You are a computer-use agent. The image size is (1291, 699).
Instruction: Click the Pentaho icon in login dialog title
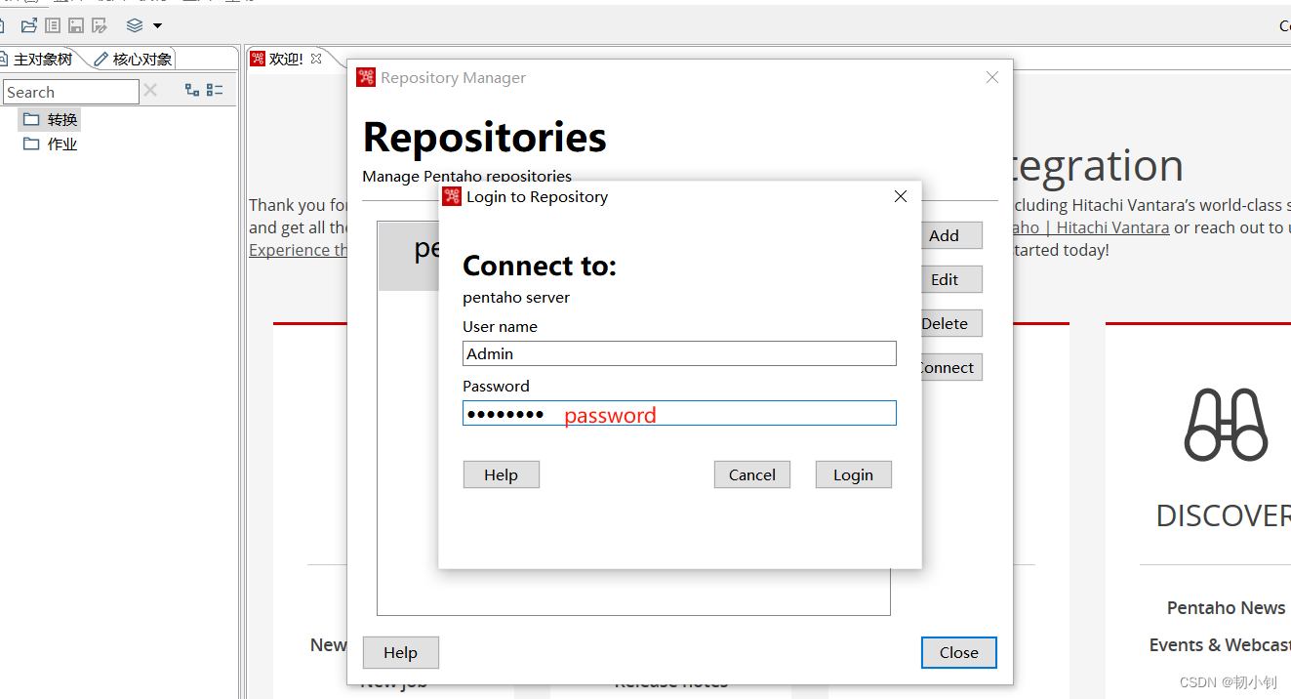click(x=452, y=196)
